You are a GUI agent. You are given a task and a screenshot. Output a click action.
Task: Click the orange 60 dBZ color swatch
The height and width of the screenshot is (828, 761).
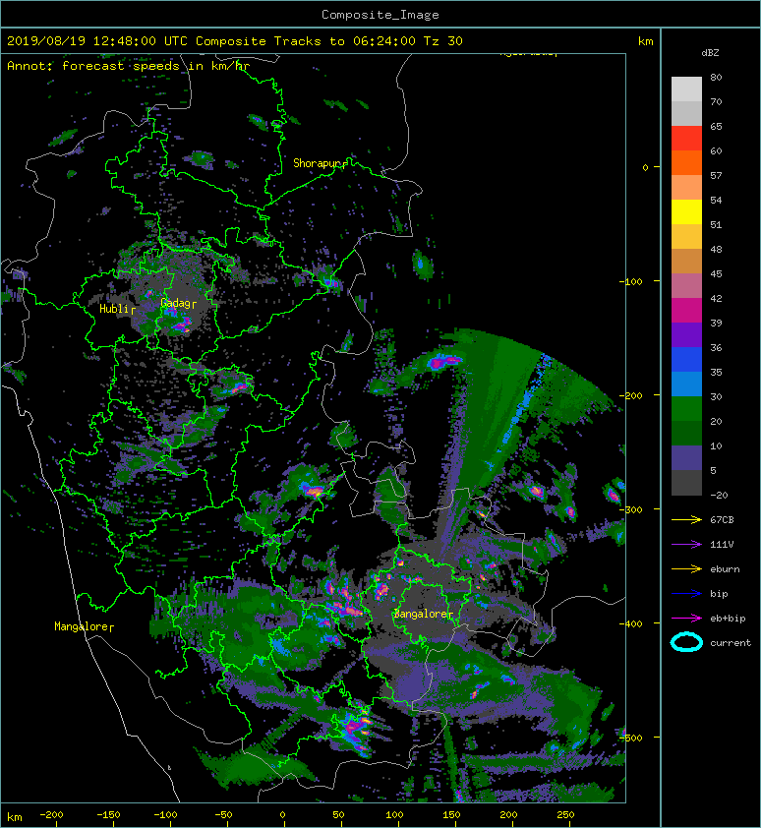tap(686, 163)
